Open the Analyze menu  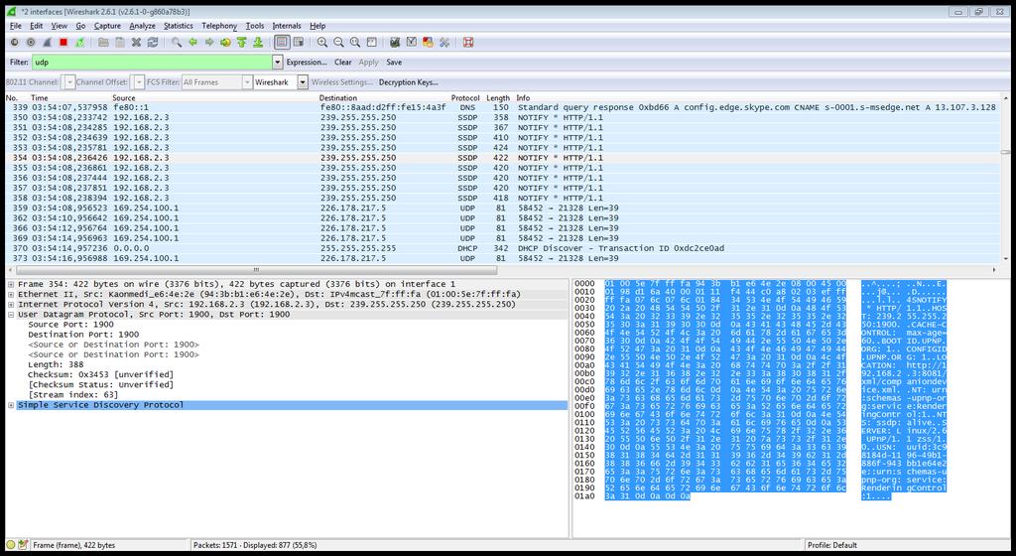(142, 26)
